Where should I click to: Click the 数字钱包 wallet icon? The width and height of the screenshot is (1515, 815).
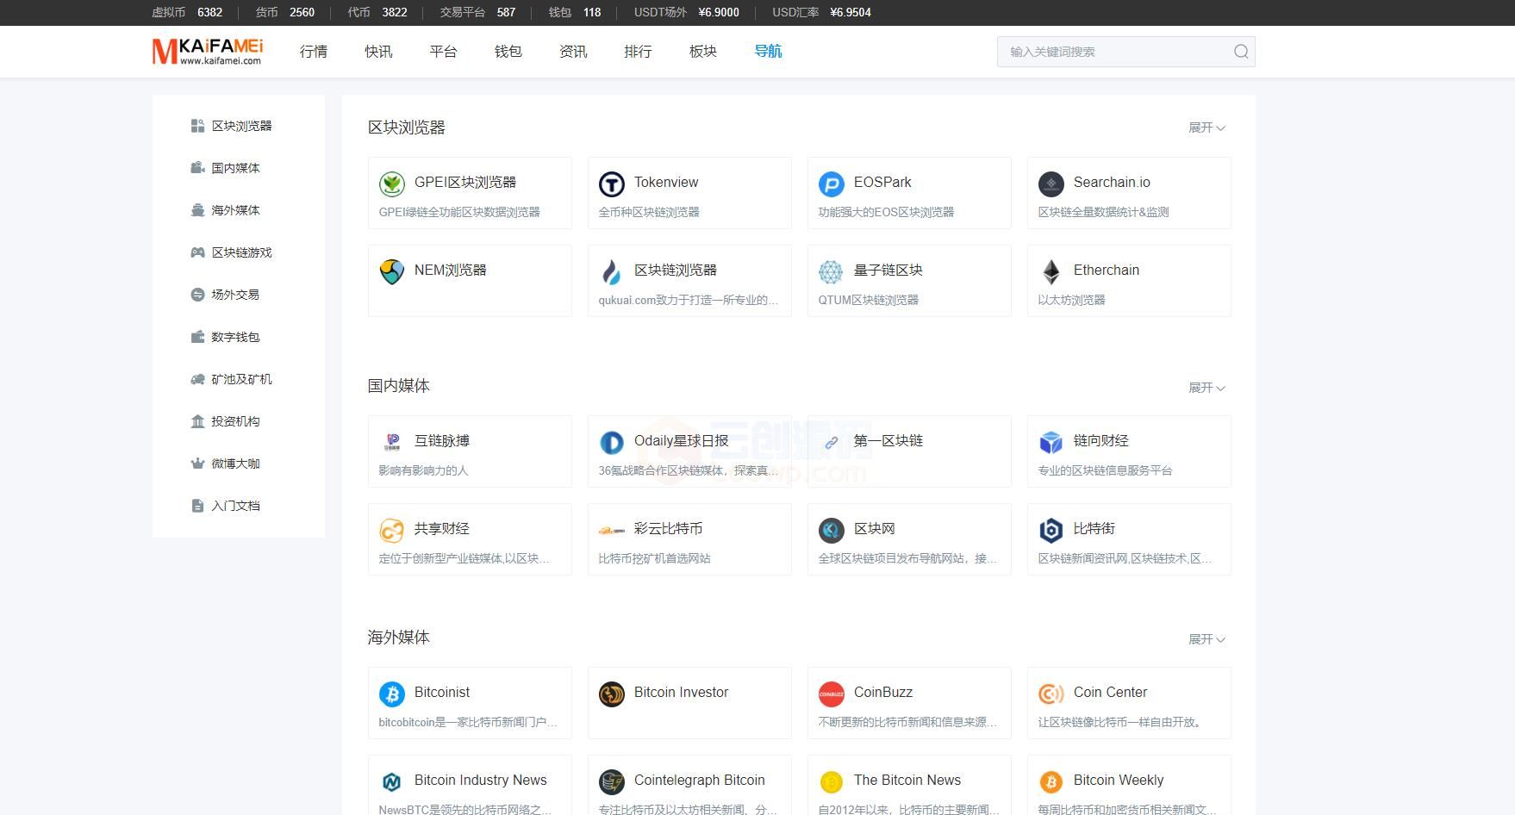197,337
